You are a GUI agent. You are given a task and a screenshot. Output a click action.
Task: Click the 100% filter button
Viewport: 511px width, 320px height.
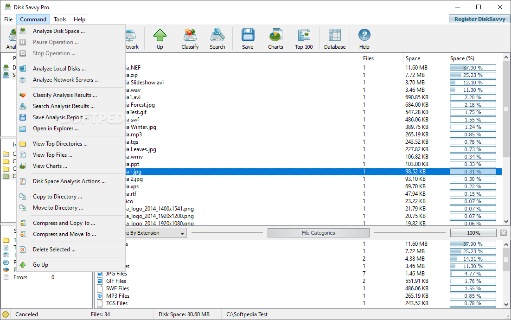(x=473, y=233)
